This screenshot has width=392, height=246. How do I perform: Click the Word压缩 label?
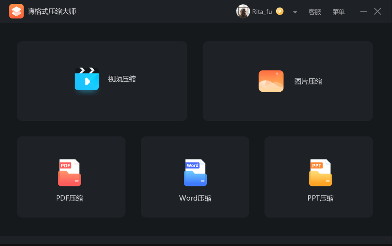coord(195,198)
